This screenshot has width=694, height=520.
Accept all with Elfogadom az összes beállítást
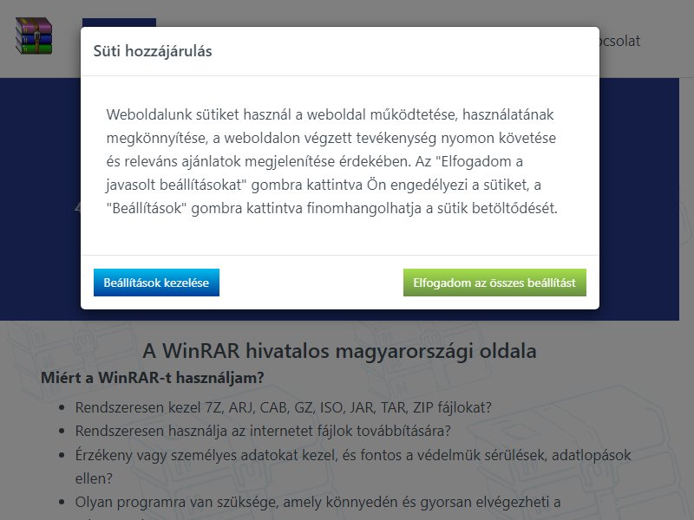[x=494, y=283]
